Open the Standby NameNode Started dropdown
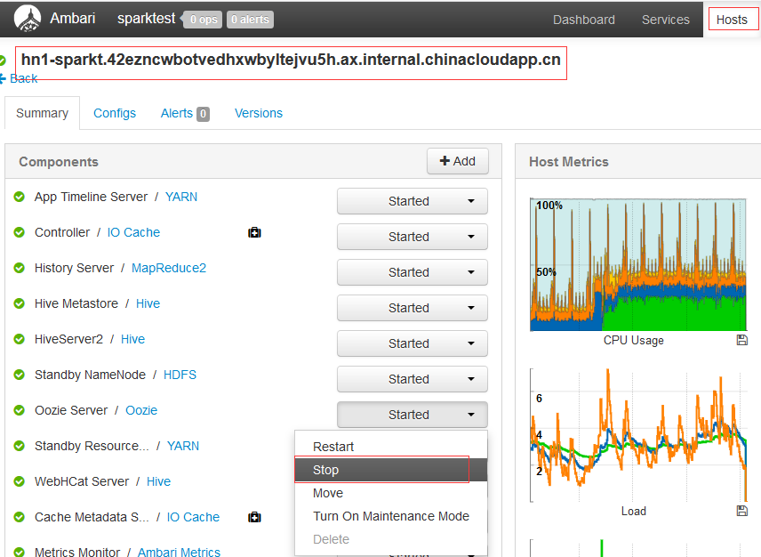Image resolution: width=761 pixels, height=557 pixels. click(412, 379)
